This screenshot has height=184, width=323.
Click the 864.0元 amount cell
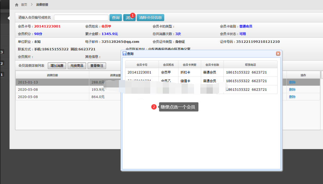[x=98, y=97]
